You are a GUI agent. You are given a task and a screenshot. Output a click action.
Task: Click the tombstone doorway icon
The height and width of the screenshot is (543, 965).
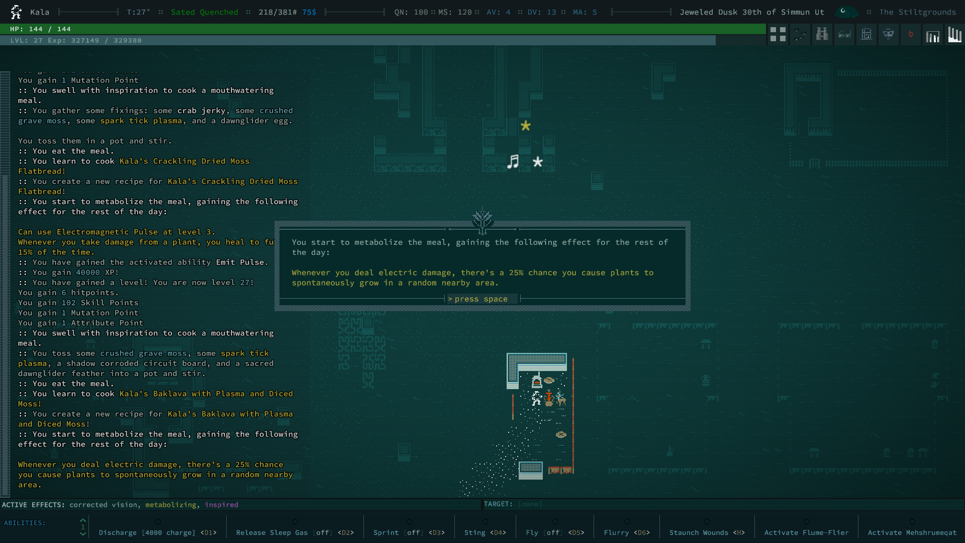coord(866,35)
